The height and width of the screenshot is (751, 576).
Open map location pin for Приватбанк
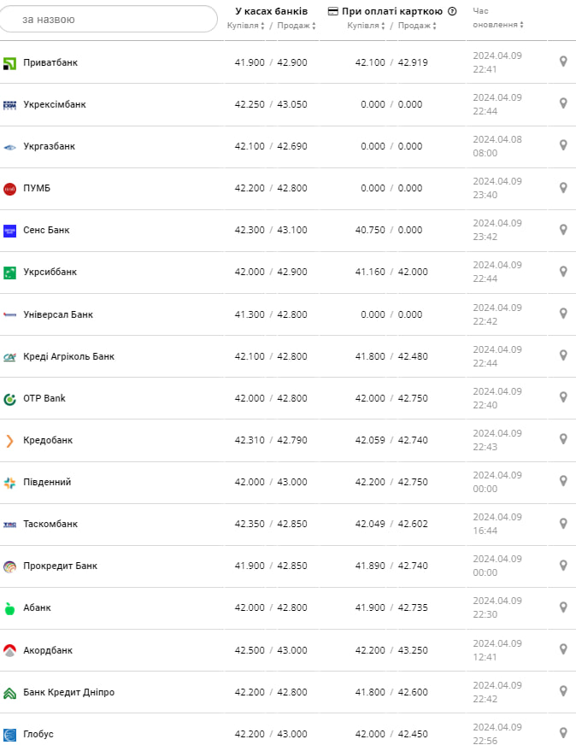point(563,62)
